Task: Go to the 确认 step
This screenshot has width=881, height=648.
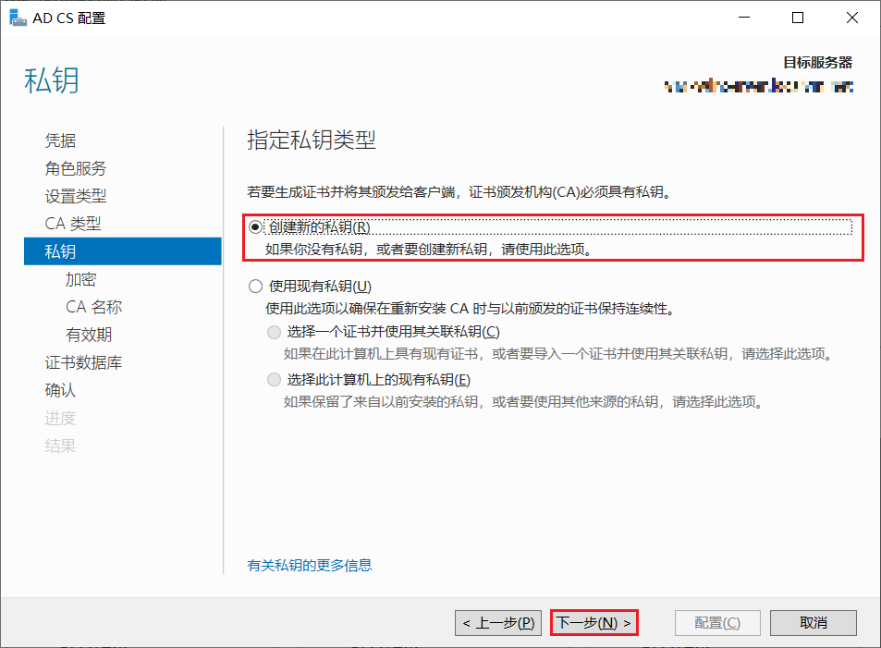Action: pos(60,389)
